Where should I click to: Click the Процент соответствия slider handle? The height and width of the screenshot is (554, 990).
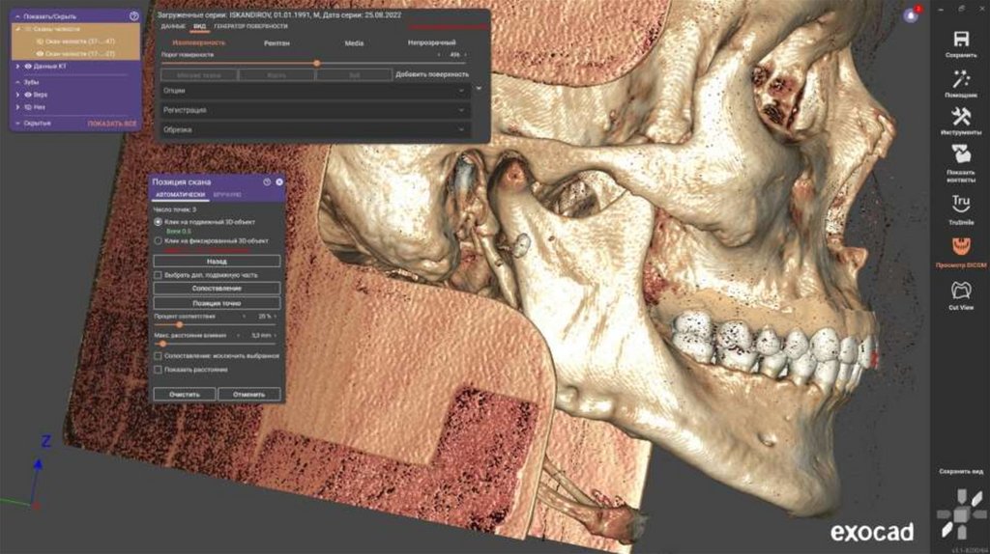(x=179, y=325)
